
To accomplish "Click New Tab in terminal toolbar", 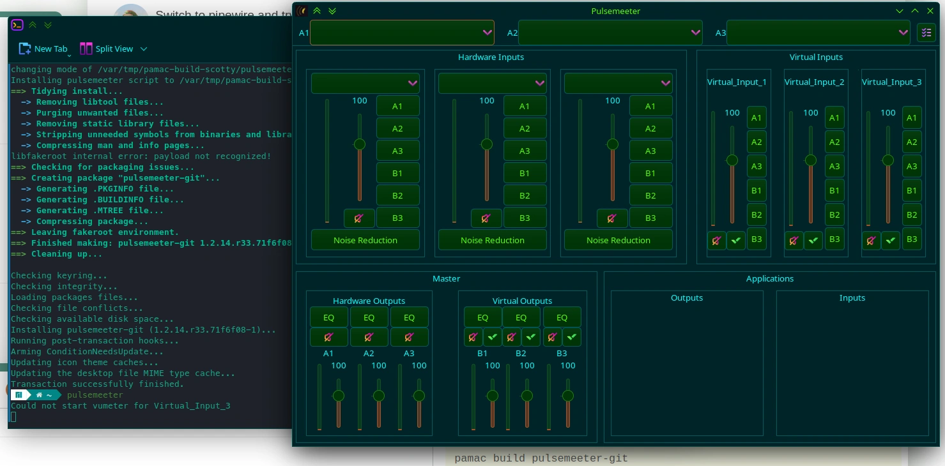I will pos(43,49).
